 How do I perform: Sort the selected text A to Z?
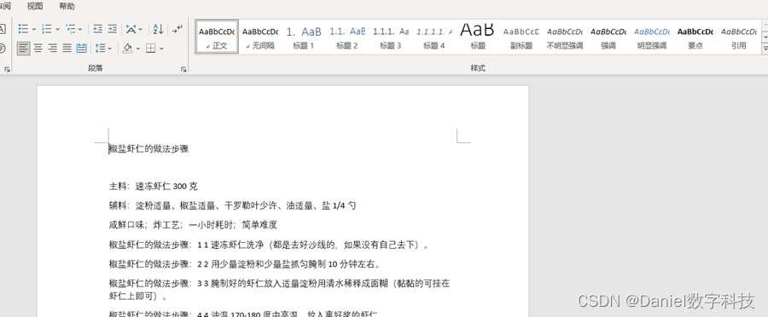coord(158,29)
